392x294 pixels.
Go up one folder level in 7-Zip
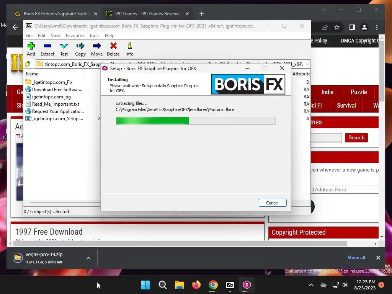point(28,64)
